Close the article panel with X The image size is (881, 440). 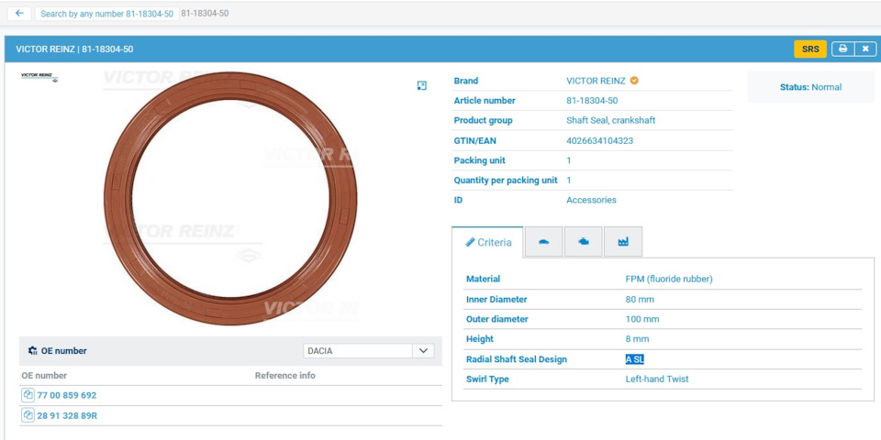click(x=865, y=49)
